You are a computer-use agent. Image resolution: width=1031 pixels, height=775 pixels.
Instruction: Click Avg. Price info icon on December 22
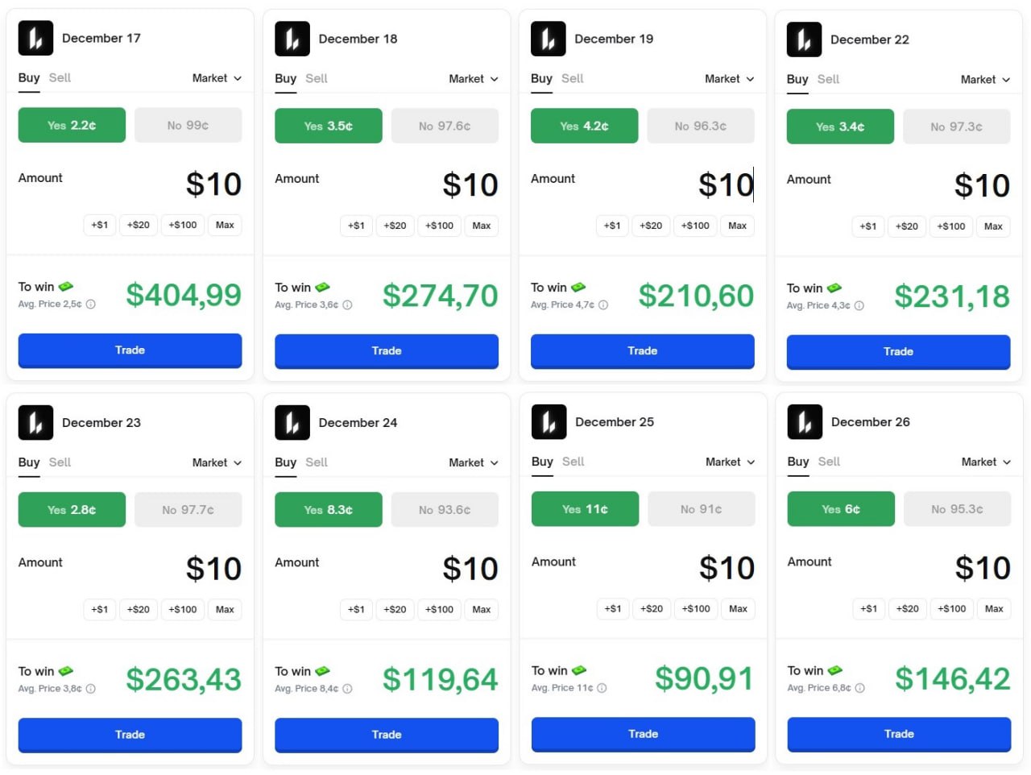[x=859, y=306]
